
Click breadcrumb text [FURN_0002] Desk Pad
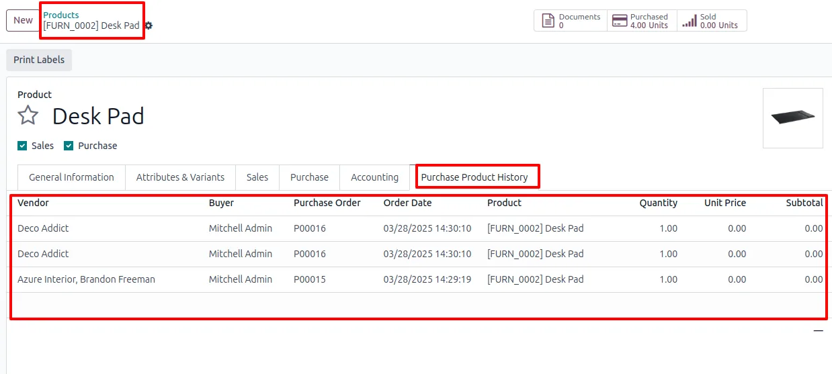pyautogui.click(x=91, y=26)
